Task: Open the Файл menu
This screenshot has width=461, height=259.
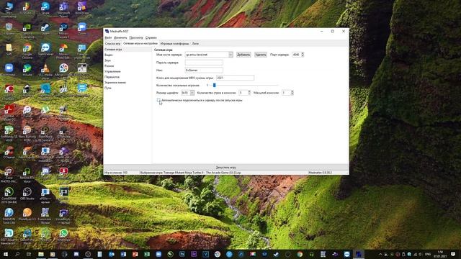Action: pos(108,37)
